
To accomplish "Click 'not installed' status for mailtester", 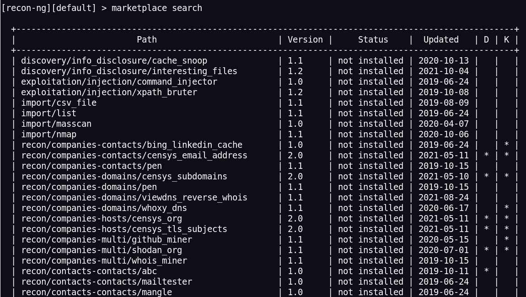I will pos(370,281).
